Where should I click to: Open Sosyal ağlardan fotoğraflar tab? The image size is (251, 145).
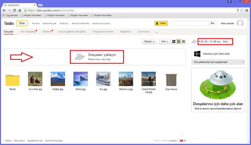72,31
